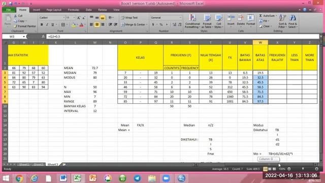
Task: Select the Sheet1 tab
Action: coord(24,165)
